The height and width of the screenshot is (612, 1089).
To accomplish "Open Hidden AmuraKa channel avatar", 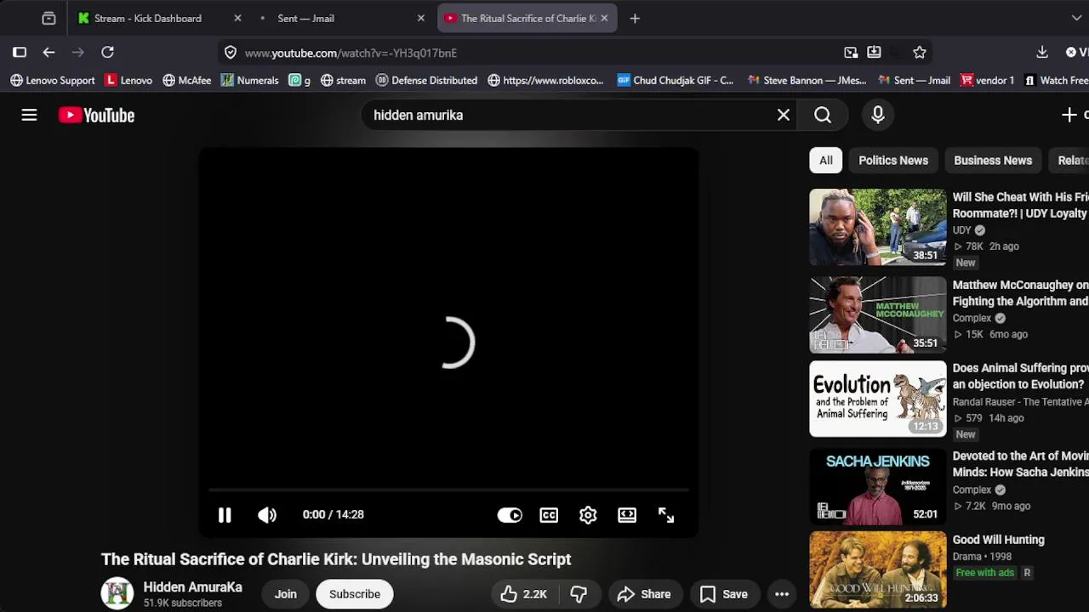I will [x=117, y=594].
